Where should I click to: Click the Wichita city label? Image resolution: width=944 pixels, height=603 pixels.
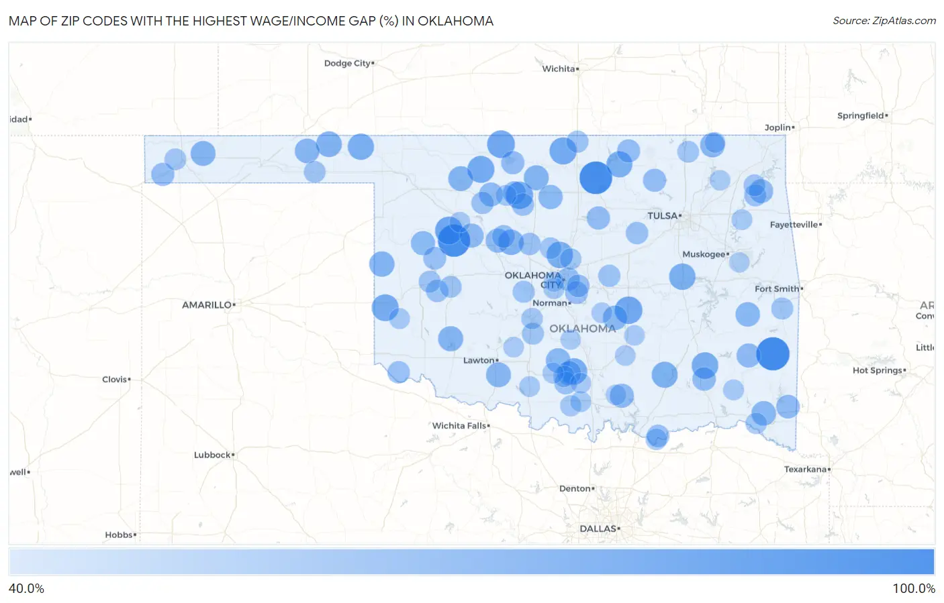click(x=559, y=69)
